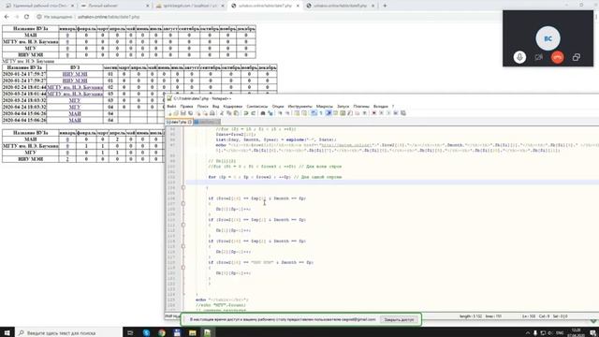
Task: Open the Поиск menu in Notepad++
Action: (203, 106)
